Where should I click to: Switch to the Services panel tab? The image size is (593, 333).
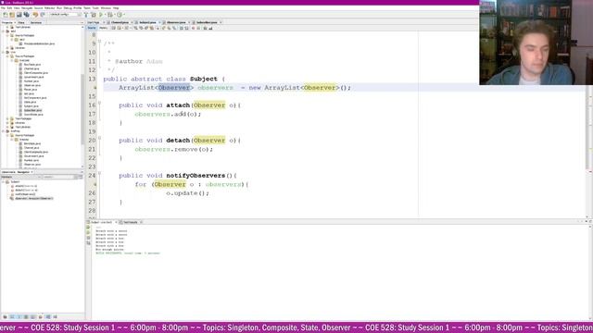[x=36, y=22]
